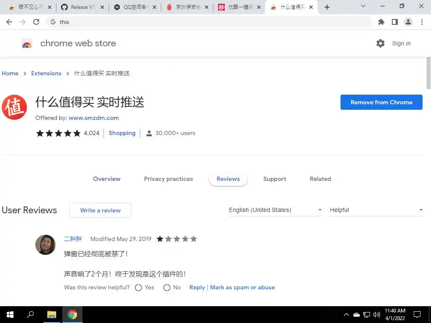Click Sign in link
The height and width of the screenshot is (323, 431).
point(401,43)
